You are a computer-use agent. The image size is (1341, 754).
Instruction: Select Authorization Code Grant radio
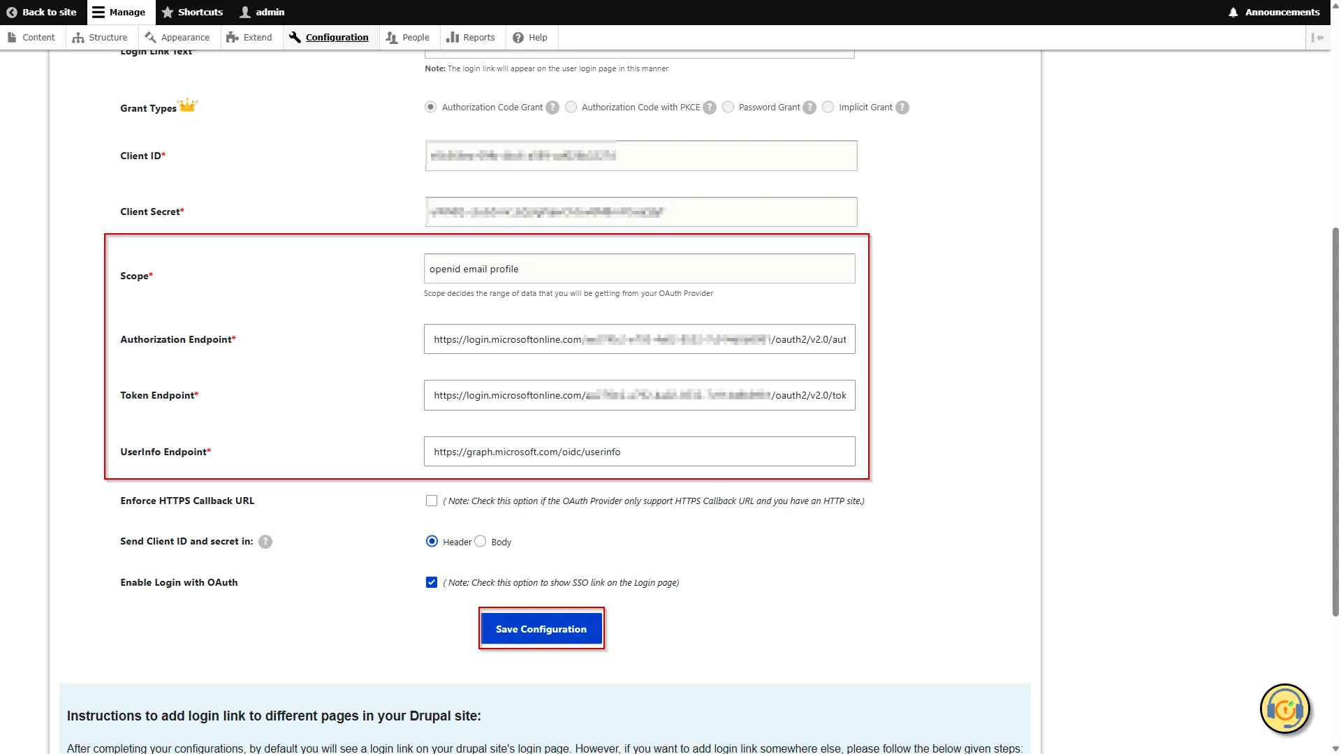pos(431,107)
